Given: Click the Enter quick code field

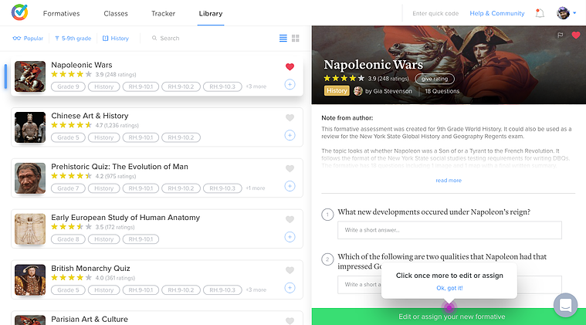Looking at the screenshot, I should pyautogui.click(x=435, y=13).
